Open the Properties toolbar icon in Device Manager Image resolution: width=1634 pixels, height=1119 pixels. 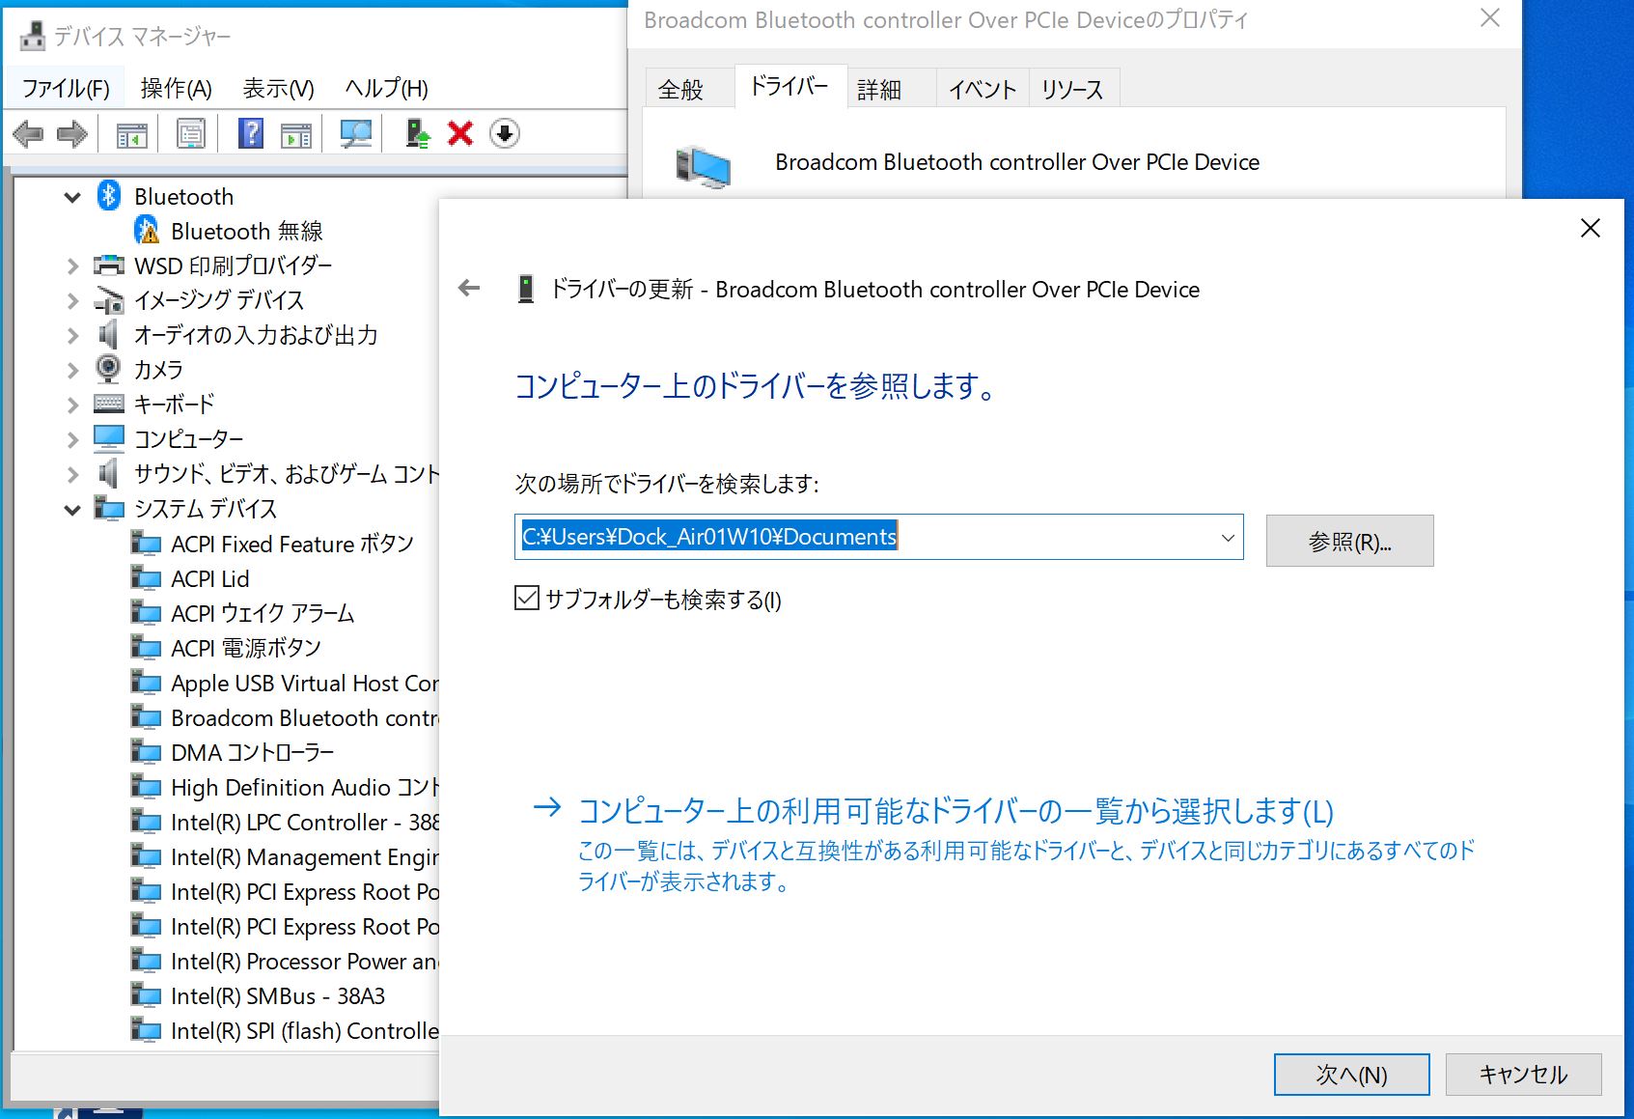(x=191, y=134)
